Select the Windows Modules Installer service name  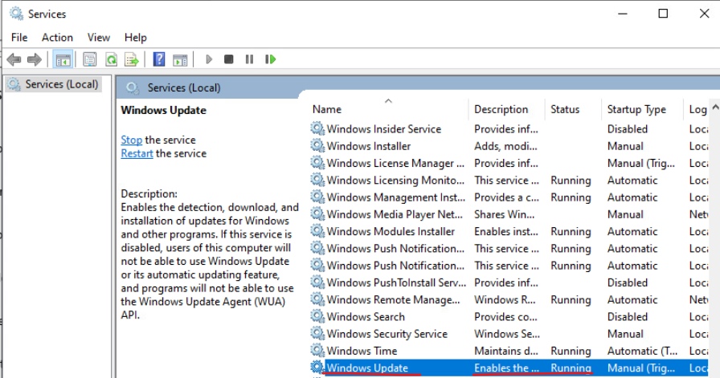click(391, 232)
